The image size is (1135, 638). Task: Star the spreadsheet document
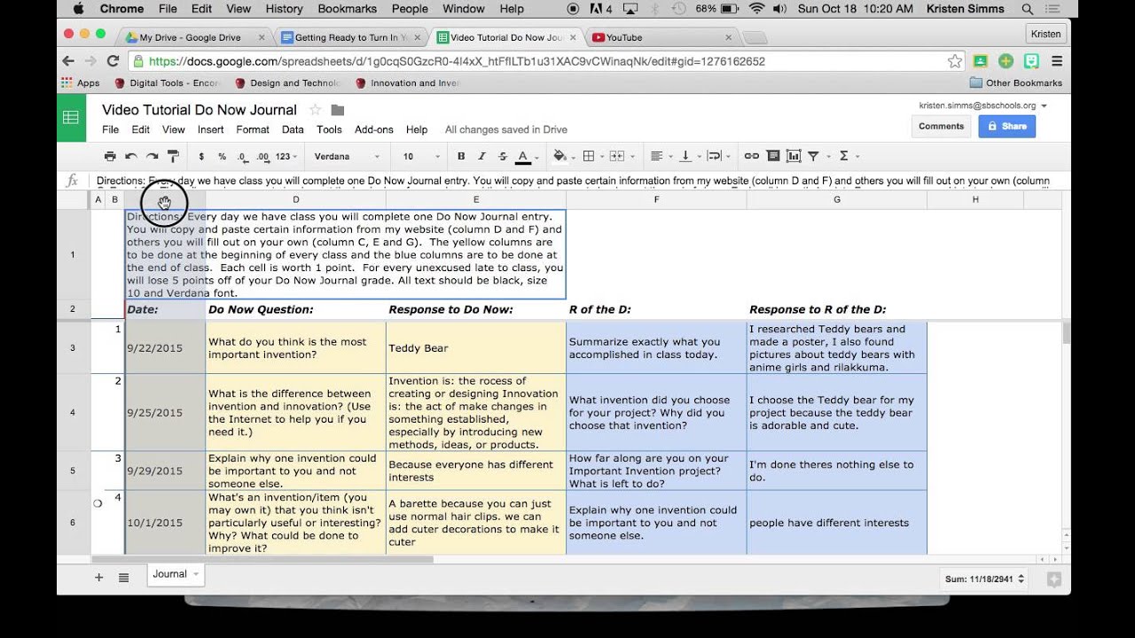click(x=315, y=110)
